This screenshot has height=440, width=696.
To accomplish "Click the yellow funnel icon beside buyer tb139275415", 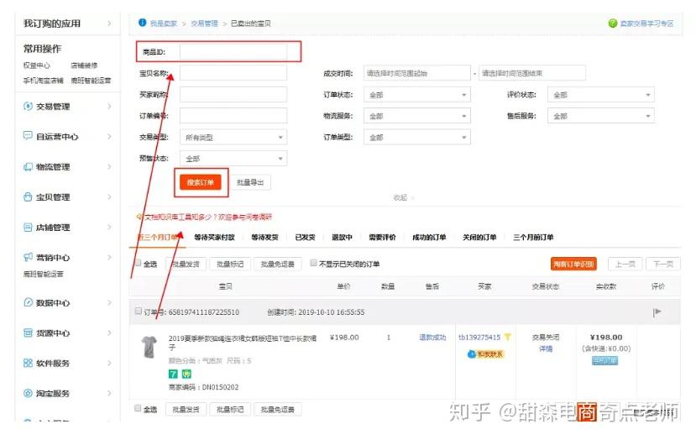I will coord(507,338).
